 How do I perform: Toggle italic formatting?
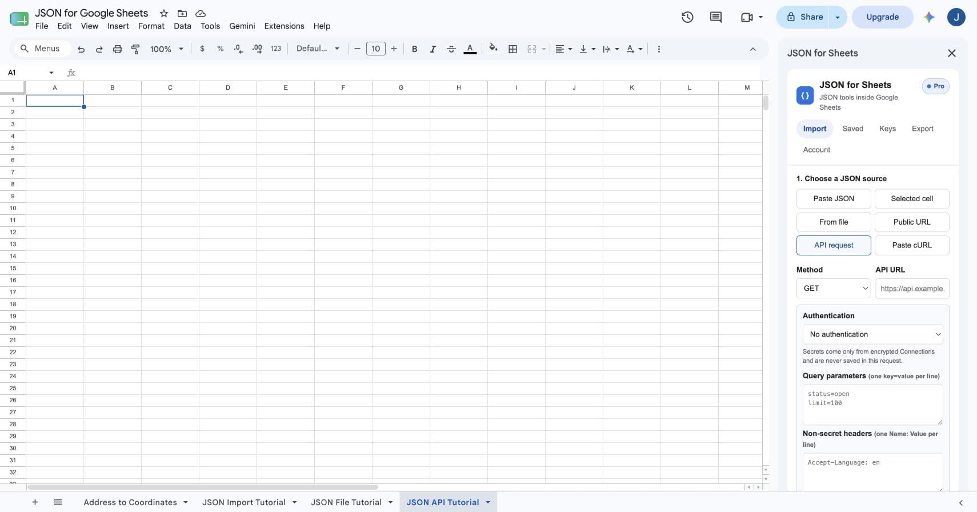click(433, 49)
